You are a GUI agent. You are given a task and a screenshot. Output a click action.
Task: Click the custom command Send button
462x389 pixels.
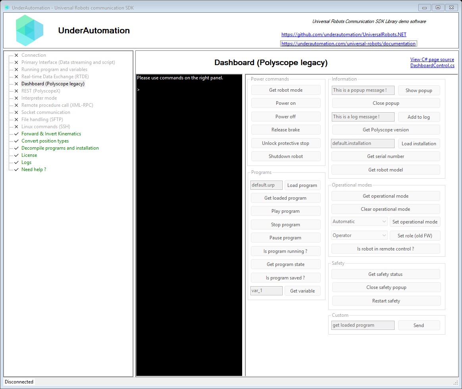[x=419, y=325]
